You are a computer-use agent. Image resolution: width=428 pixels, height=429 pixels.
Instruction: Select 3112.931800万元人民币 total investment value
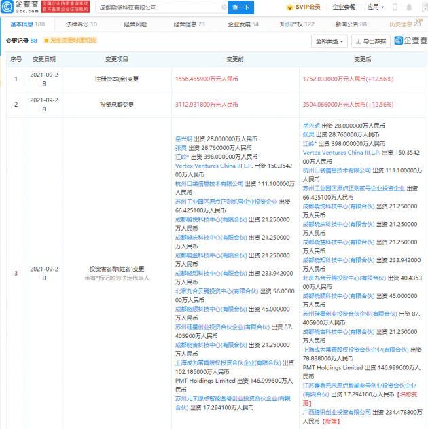pos(207,105)
